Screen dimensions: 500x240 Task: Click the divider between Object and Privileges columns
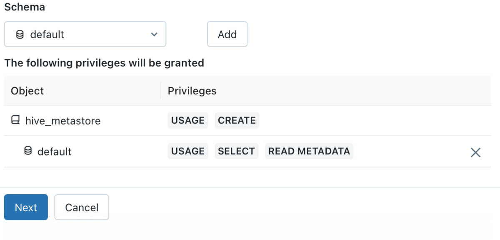pos(161,91)
